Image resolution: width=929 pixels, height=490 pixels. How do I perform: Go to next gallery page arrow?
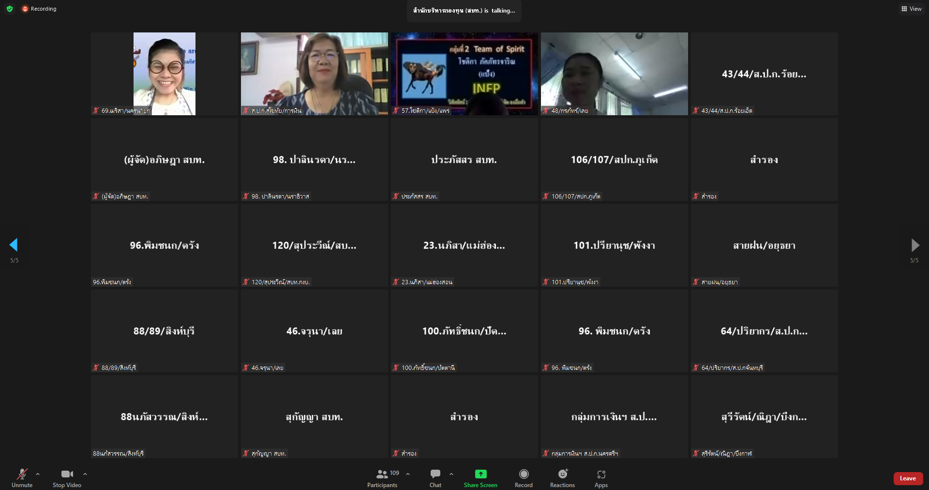(x=915, y=245)
